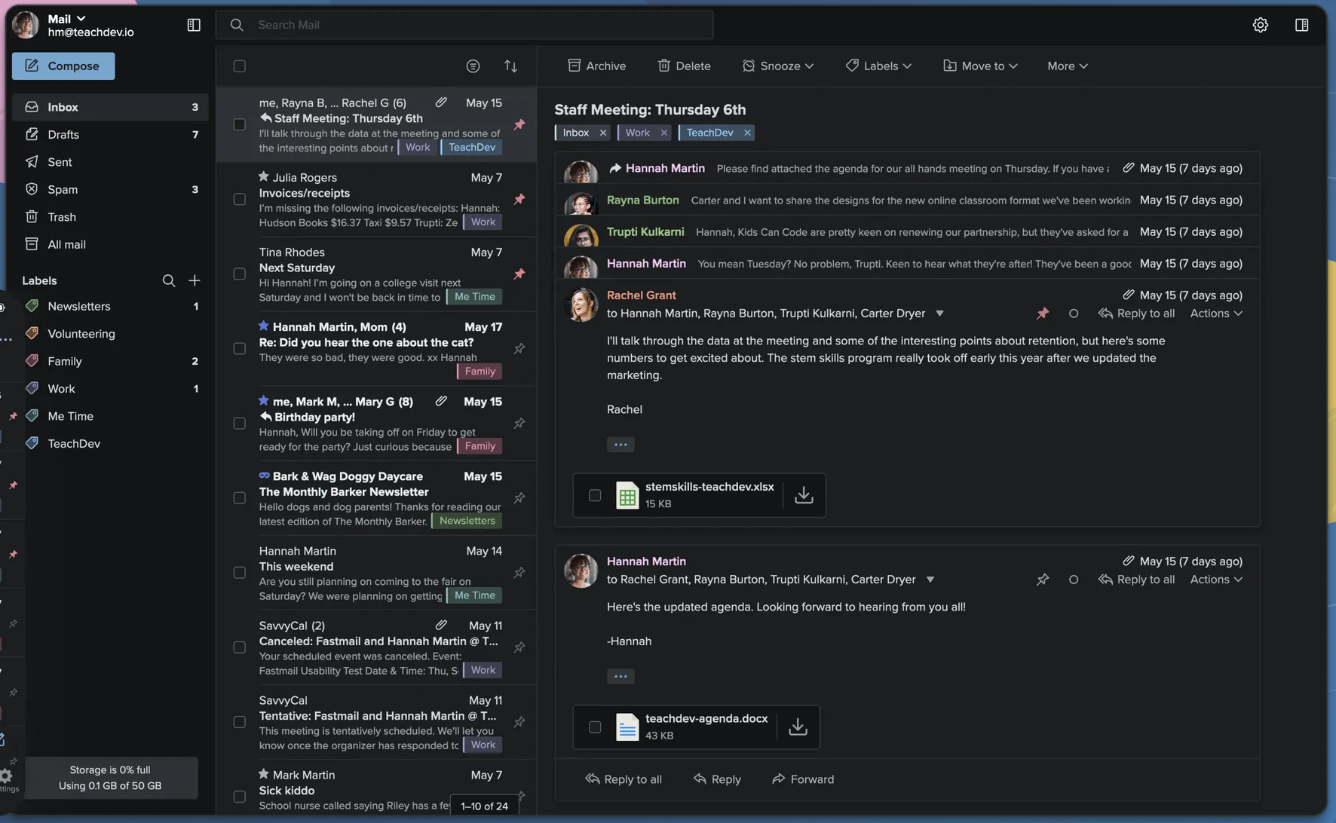Expand the Move to menu
This screenshot has width=1336, height=823.
coord(979,66)
